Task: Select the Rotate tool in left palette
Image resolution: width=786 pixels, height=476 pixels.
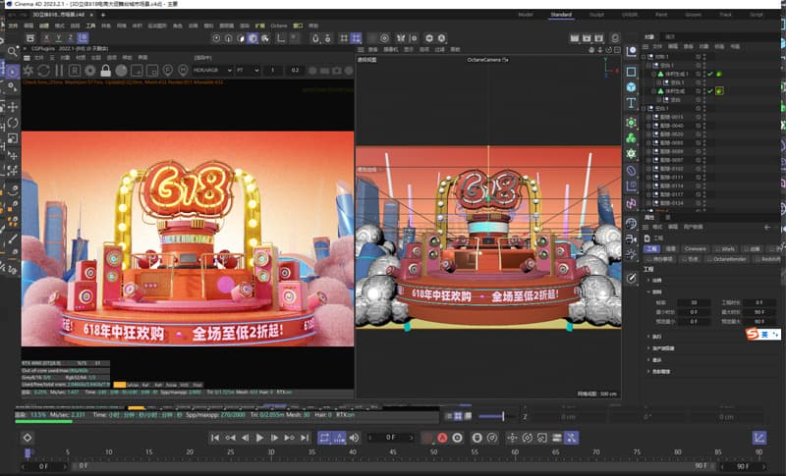Action: [x=13, y=123]
